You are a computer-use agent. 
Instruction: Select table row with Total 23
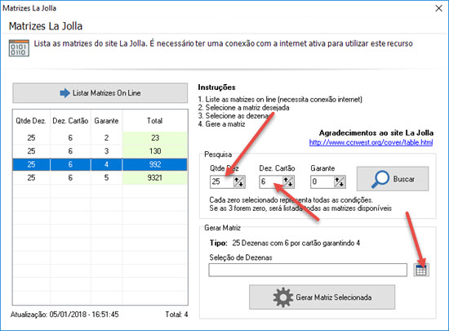[100, 138]
